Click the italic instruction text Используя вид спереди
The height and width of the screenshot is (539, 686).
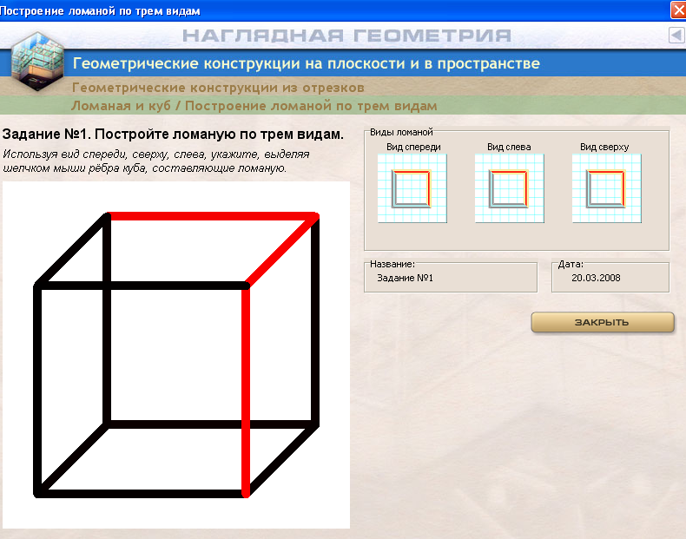click(156, 161)
